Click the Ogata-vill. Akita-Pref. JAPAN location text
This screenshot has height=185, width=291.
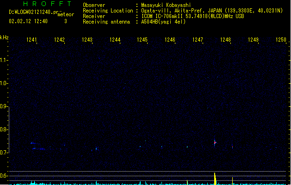(212, 11)
